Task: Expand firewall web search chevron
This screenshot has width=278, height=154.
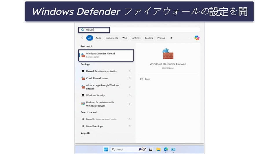Action: pyautogui.click(x=130, y=119)
